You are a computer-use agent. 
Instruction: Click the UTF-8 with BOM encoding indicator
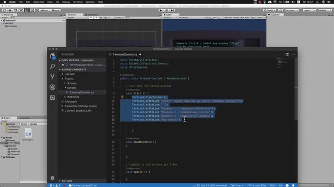pos(256,185)
